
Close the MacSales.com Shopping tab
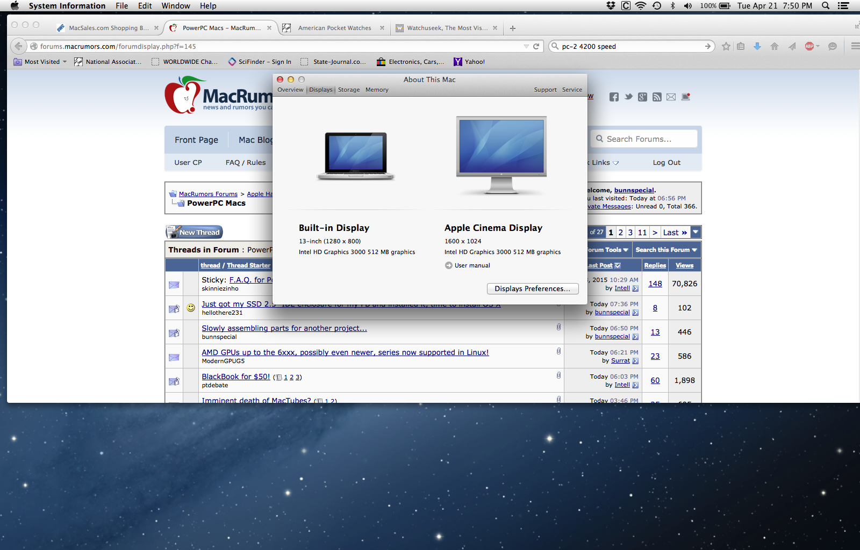[156, 28]
